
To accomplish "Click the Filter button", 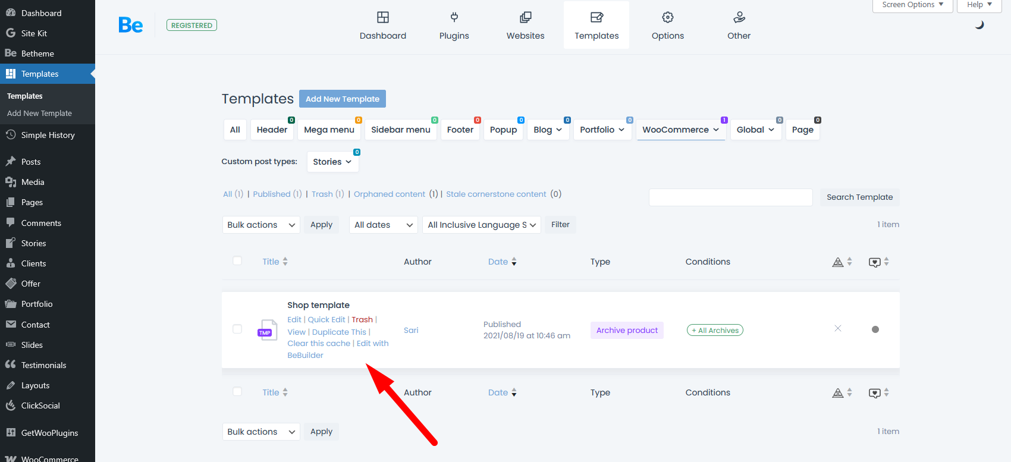I will [x=560, y=225].
